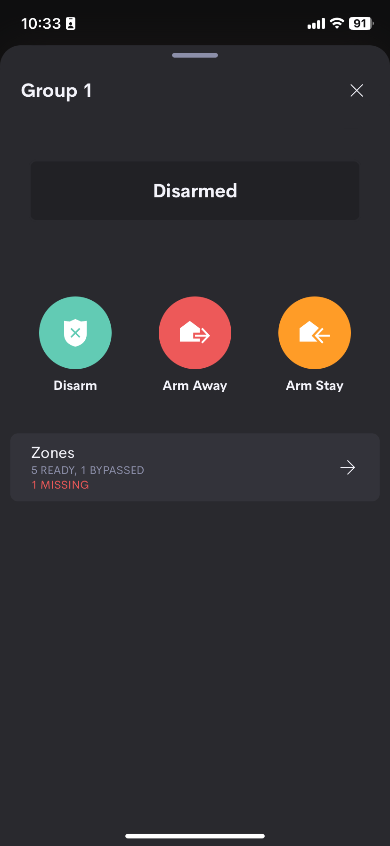Tap the home indicator bar at the bottom

pos(195,836)
